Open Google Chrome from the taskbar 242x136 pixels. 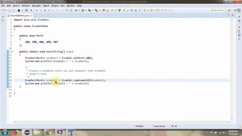click(49, 133)
